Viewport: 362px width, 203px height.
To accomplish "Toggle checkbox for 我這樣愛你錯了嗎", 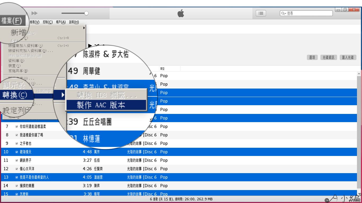I will [x=17, y=135].
